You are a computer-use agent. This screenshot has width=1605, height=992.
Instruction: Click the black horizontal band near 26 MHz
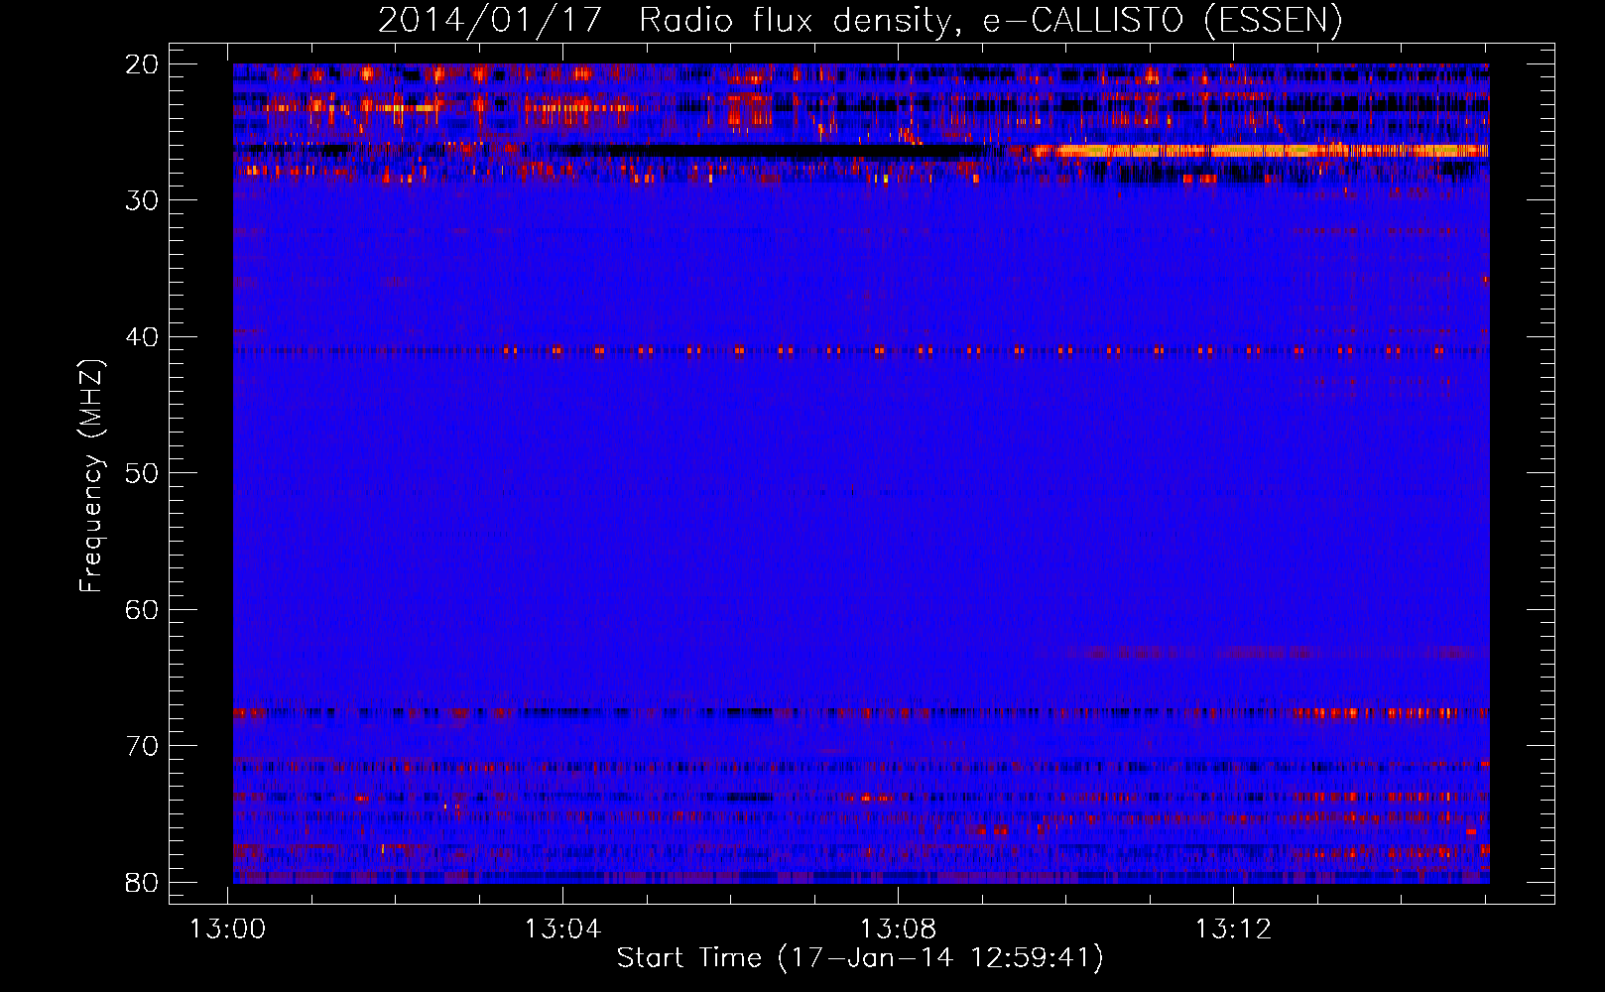(x=774, y=151)
